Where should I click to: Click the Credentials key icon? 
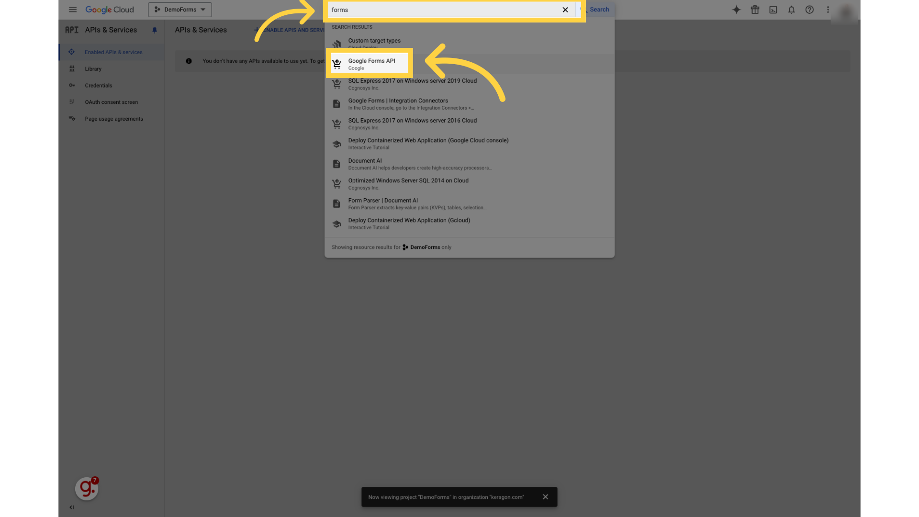72,86
